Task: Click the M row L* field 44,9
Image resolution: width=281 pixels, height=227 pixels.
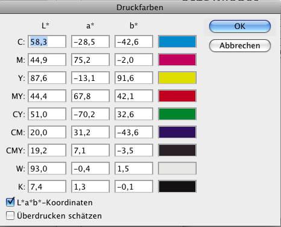Action: click(47, 60)
